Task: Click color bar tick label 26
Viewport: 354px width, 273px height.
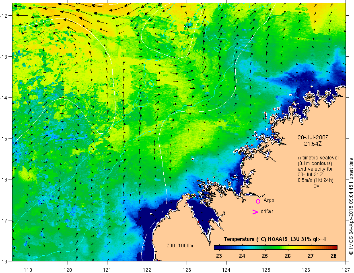Action: point(288,256)
